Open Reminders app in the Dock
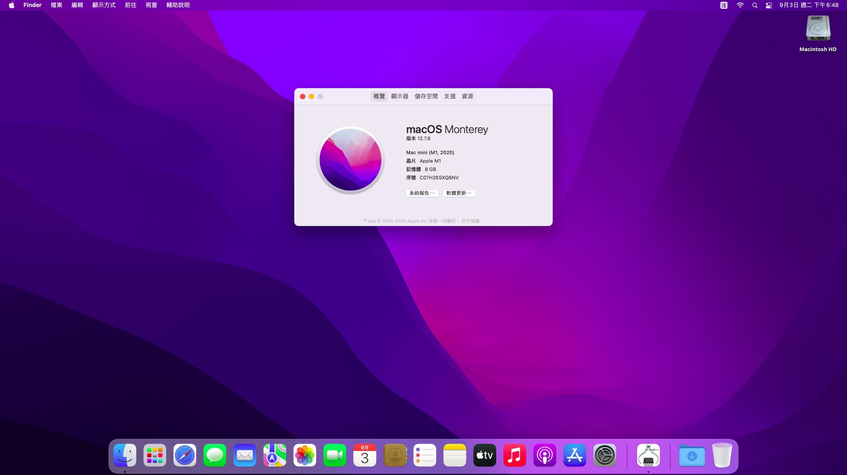The height and width of the screenshot is (475, 847). (x=425, y=455)
